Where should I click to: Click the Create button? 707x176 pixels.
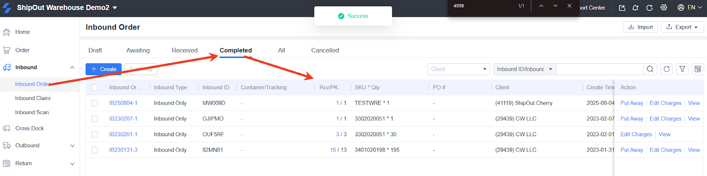[x=104, y=69]
